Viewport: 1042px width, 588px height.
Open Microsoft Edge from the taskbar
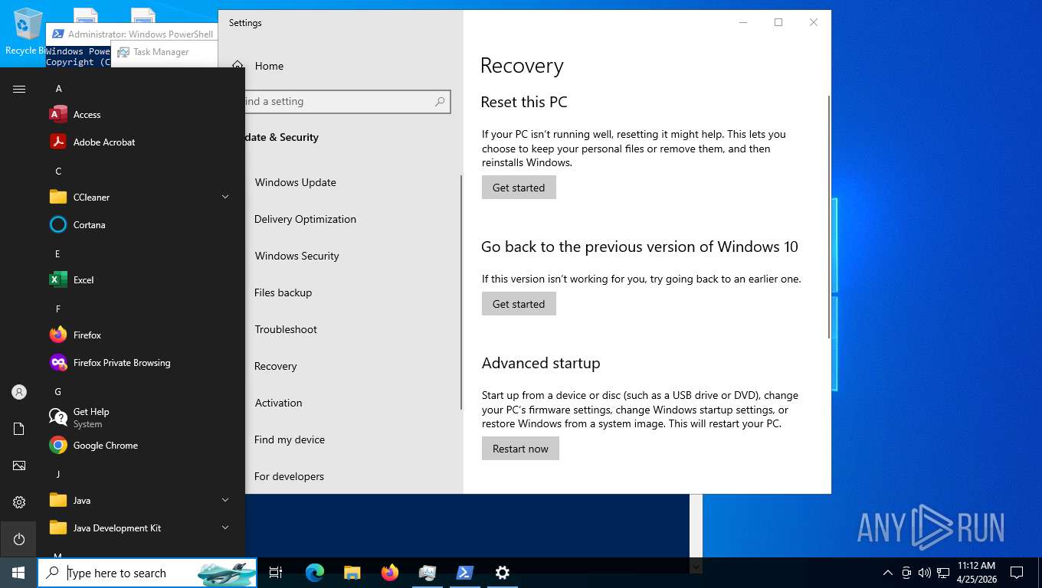(x=315, y=573)
